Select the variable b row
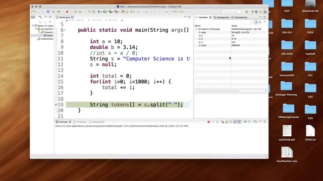This screenshot has height=181, width=323. [x=231, y=39]
